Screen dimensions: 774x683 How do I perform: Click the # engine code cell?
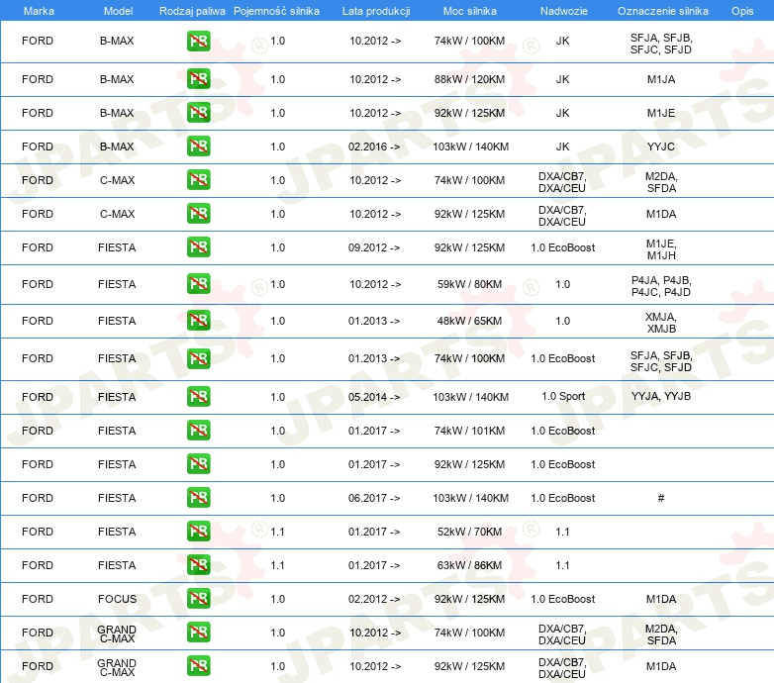pyautogui.click(x=661, y=498)
